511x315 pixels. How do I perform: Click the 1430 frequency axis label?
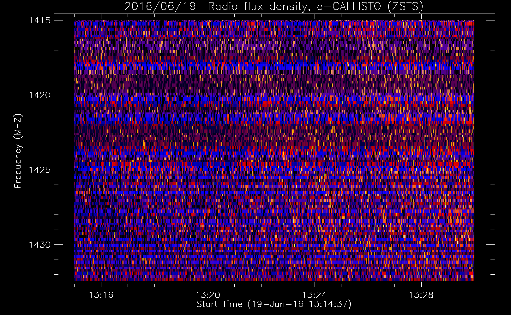[39, 245]
